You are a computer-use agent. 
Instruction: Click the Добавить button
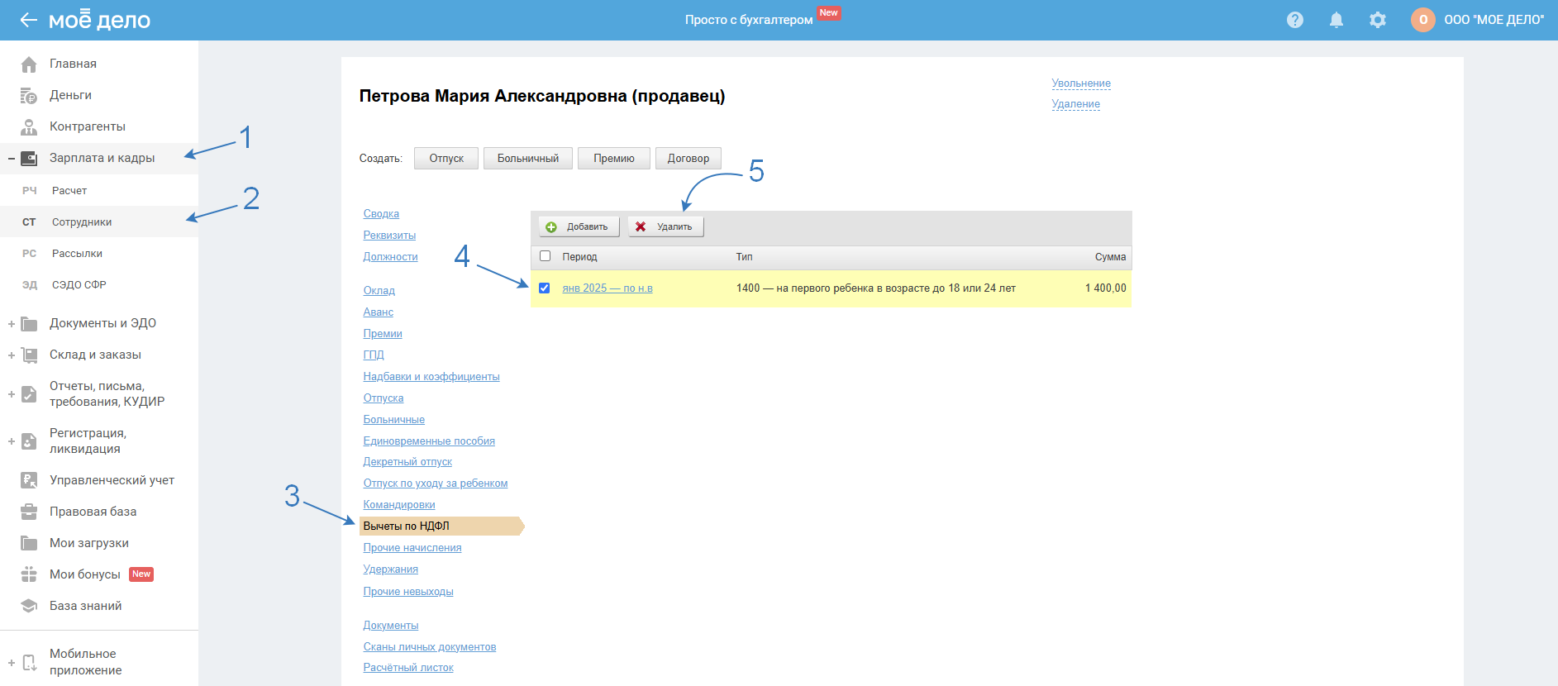tap(579, 226)
